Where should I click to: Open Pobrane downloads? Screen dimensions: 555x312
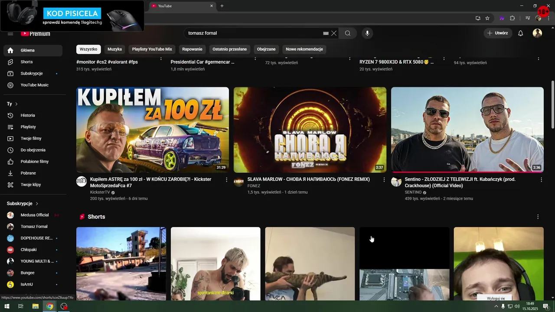pyautogui.click(x=33, y=173)
